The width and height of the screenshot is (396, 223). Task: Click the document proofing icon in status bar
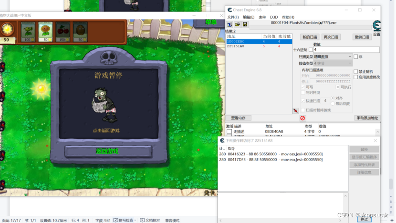142,220
